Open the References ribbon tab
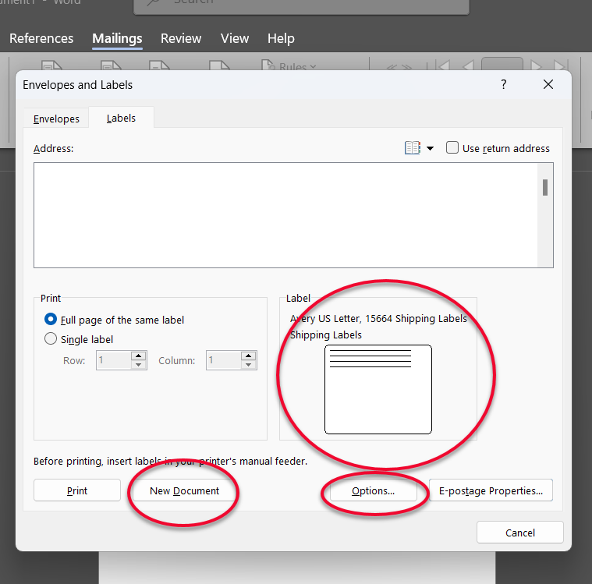Image resolution: width=592 pixels, height=584 pixels. (x=41, y=38)
